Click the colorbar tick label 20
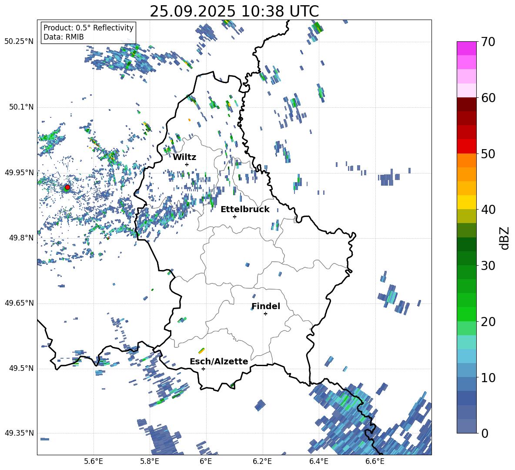 (x=488, y=322)
